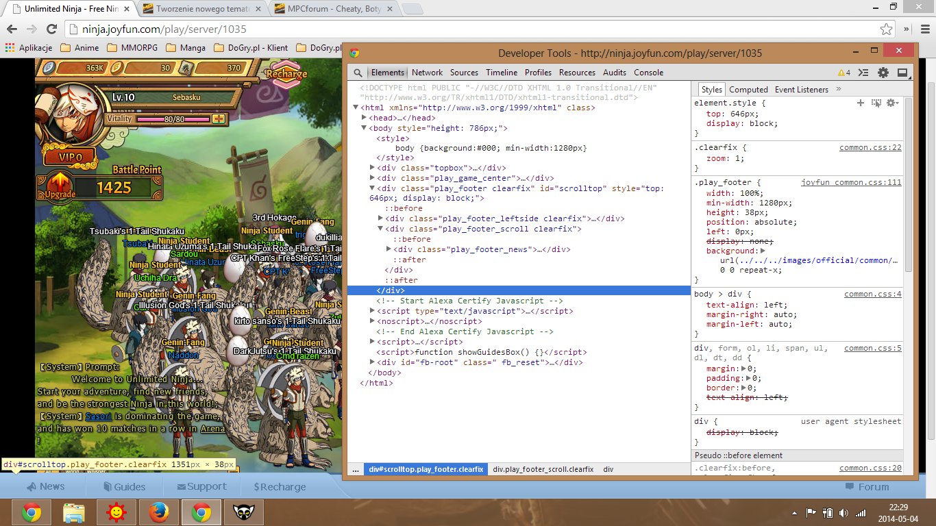Select the Elements panel tab
Viewport: 936px width, 526px height.
point(388,73)
